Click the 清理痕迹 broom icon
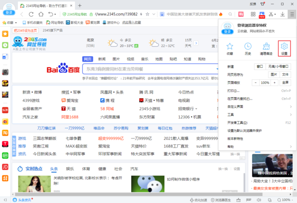The width and height of the screenshot is (297, 203). click(266, 48)
